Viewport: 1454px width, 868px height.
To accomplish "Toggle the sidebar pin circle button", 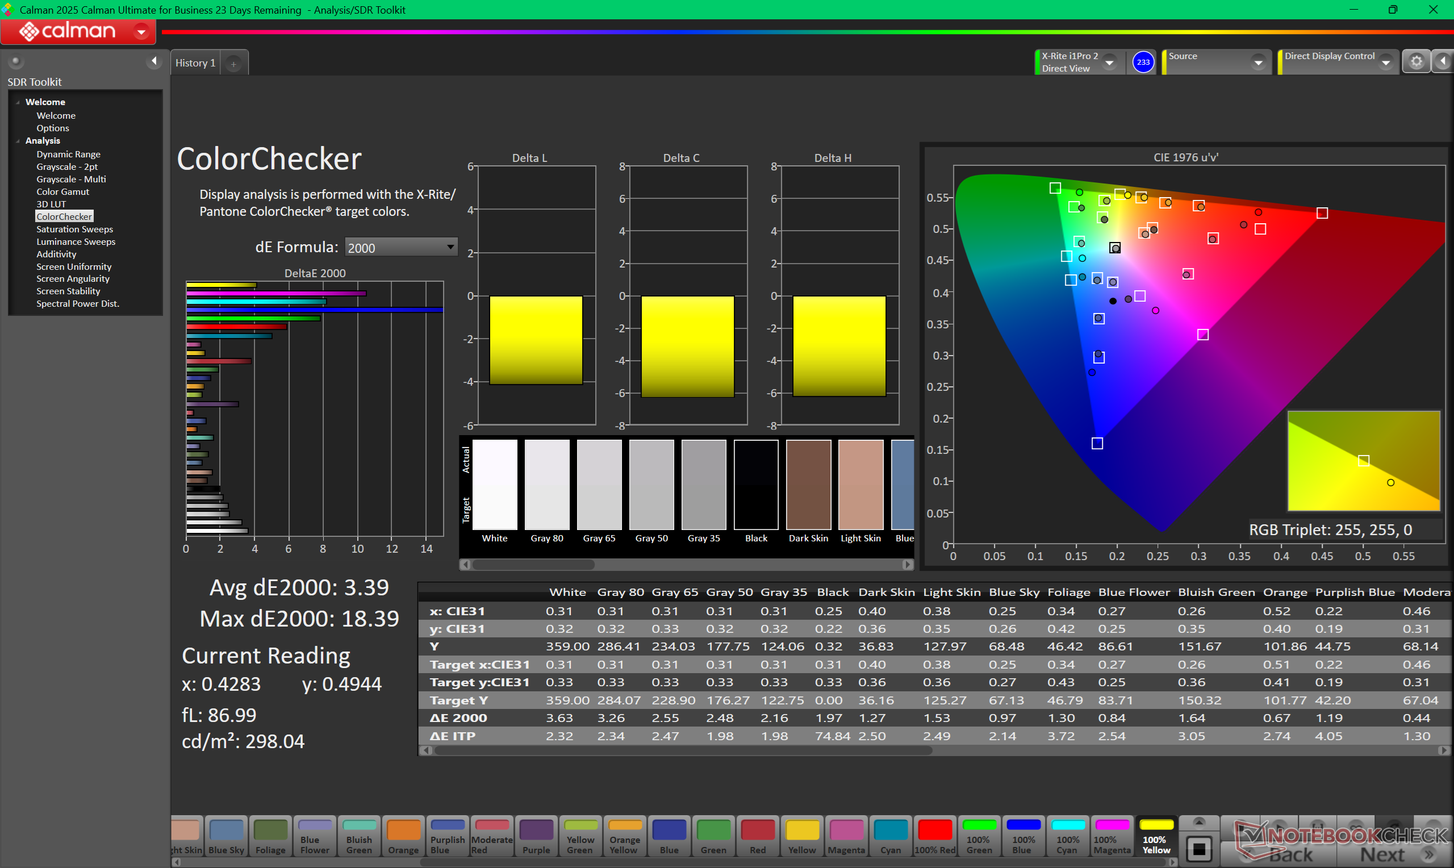I will click(16, 61).
